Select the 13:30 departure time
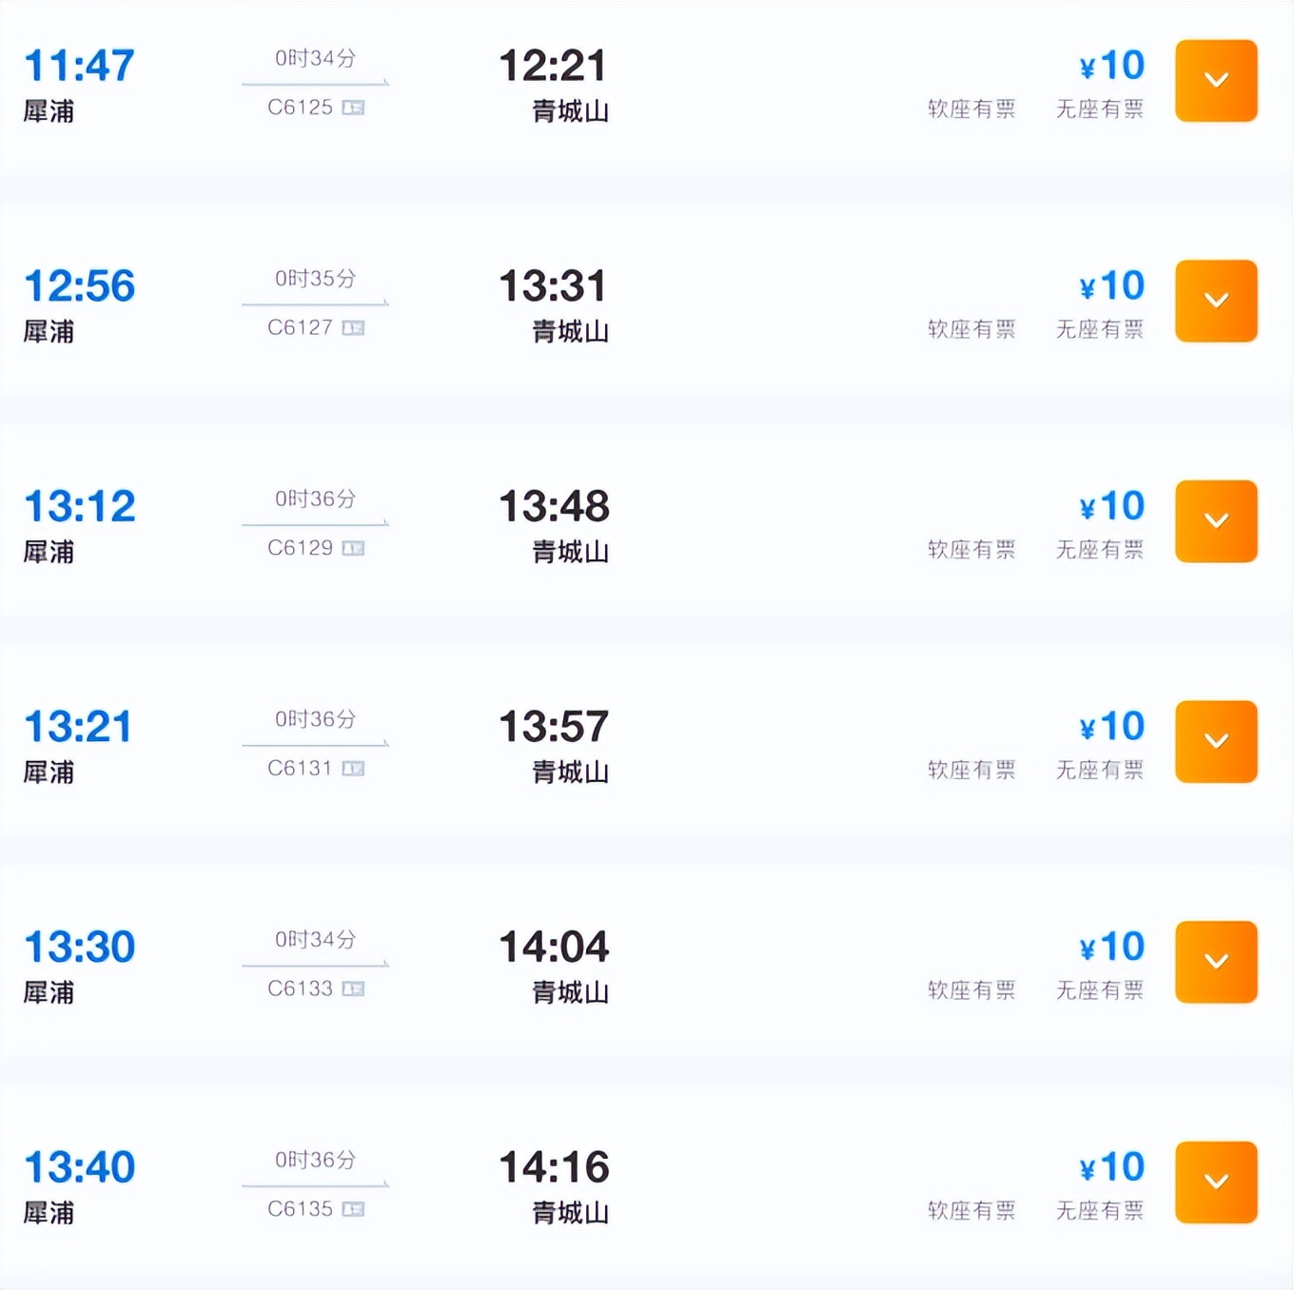 (80, 948)
